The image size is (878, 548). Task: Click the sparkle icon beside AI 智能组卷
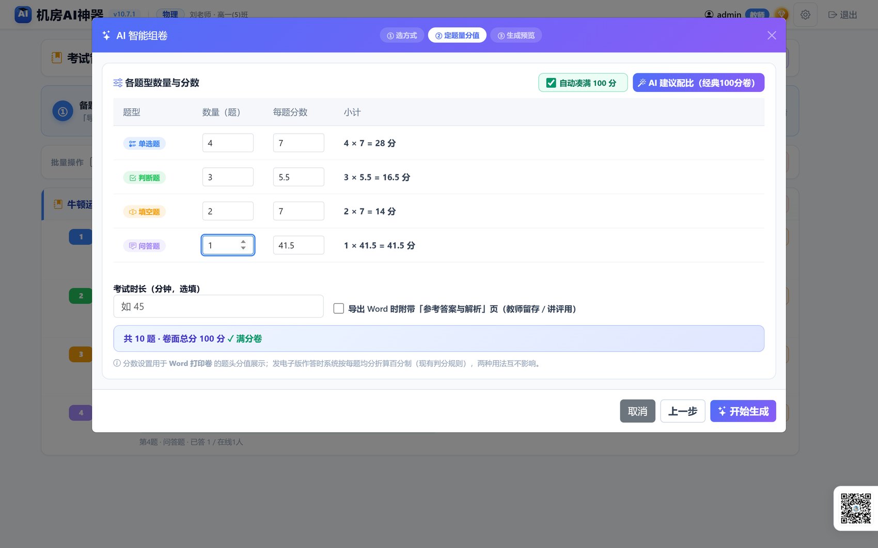point(106,36)
